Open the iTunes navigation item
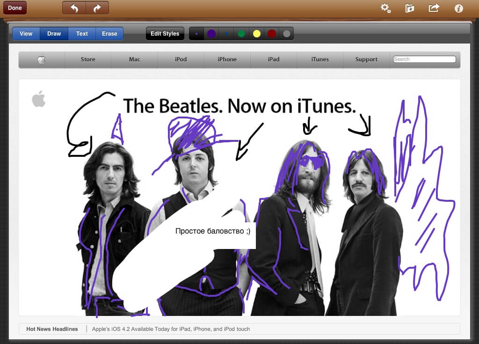Screen dimensions: 479x344 click(x=320, y=59)
